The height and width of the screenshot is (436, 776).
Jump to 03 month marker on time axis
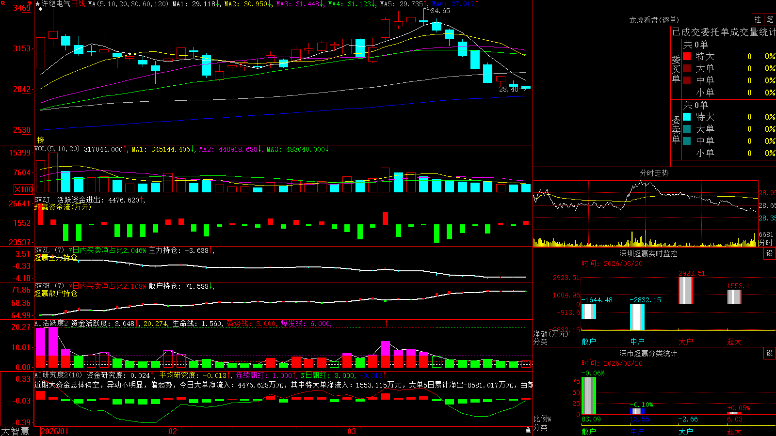pos(352,431)
